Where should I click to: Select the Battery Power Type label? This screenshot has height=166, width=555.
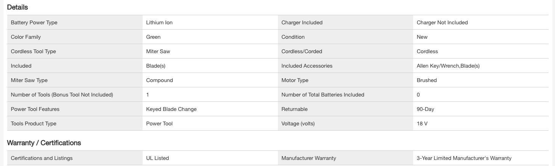(34, 22)
